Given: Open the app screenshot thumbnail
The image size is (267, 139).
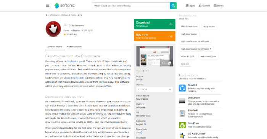Looking at the screenshot, I should click(x=154, y=56).
